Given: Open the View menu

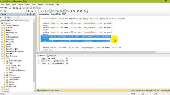Looking at the screenshot, I should point(8,4).
